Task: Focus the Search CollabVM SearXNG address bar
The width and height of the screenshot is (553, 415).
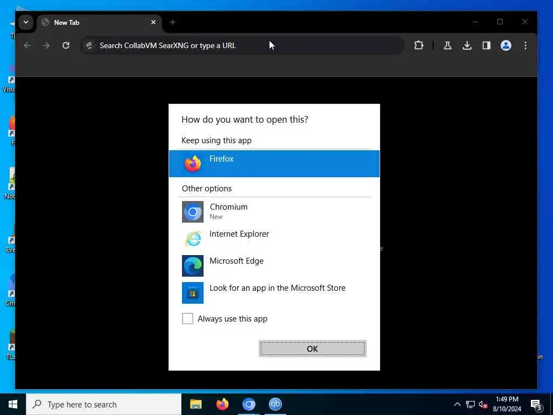Action: [242, 45]
